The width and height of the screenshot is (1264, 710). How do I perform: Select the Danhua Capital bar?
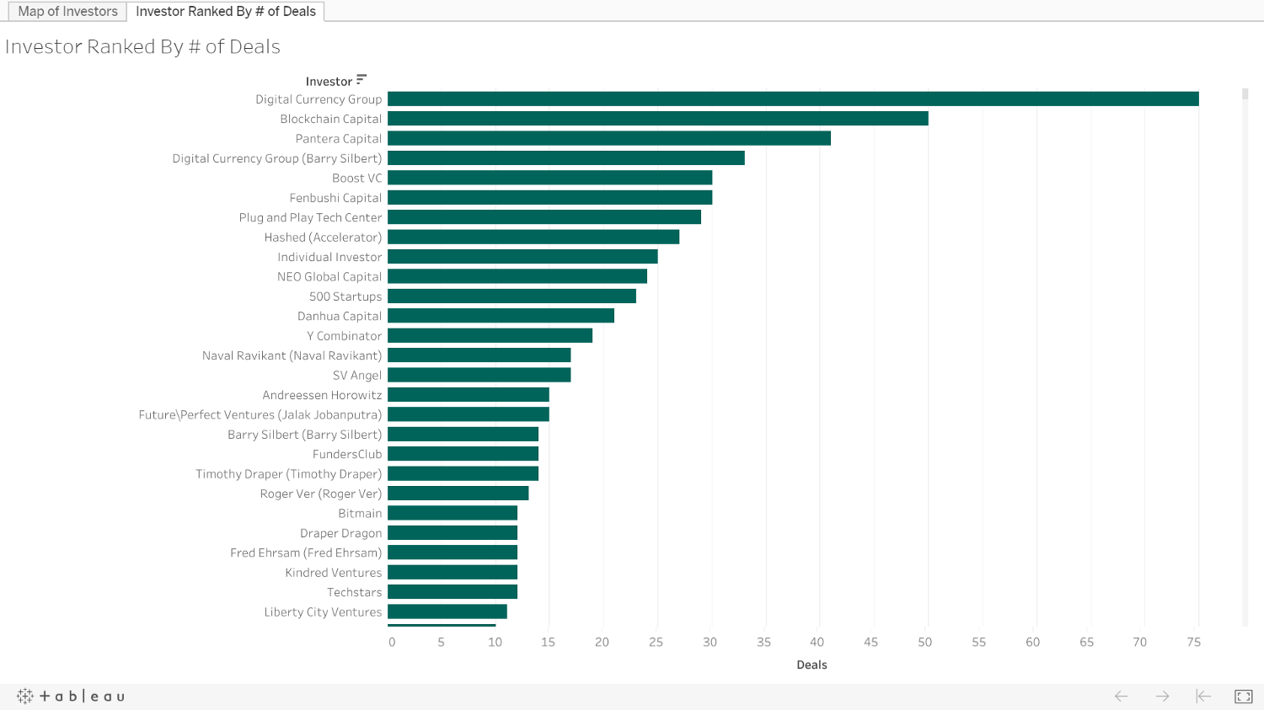tap(501, 316)
